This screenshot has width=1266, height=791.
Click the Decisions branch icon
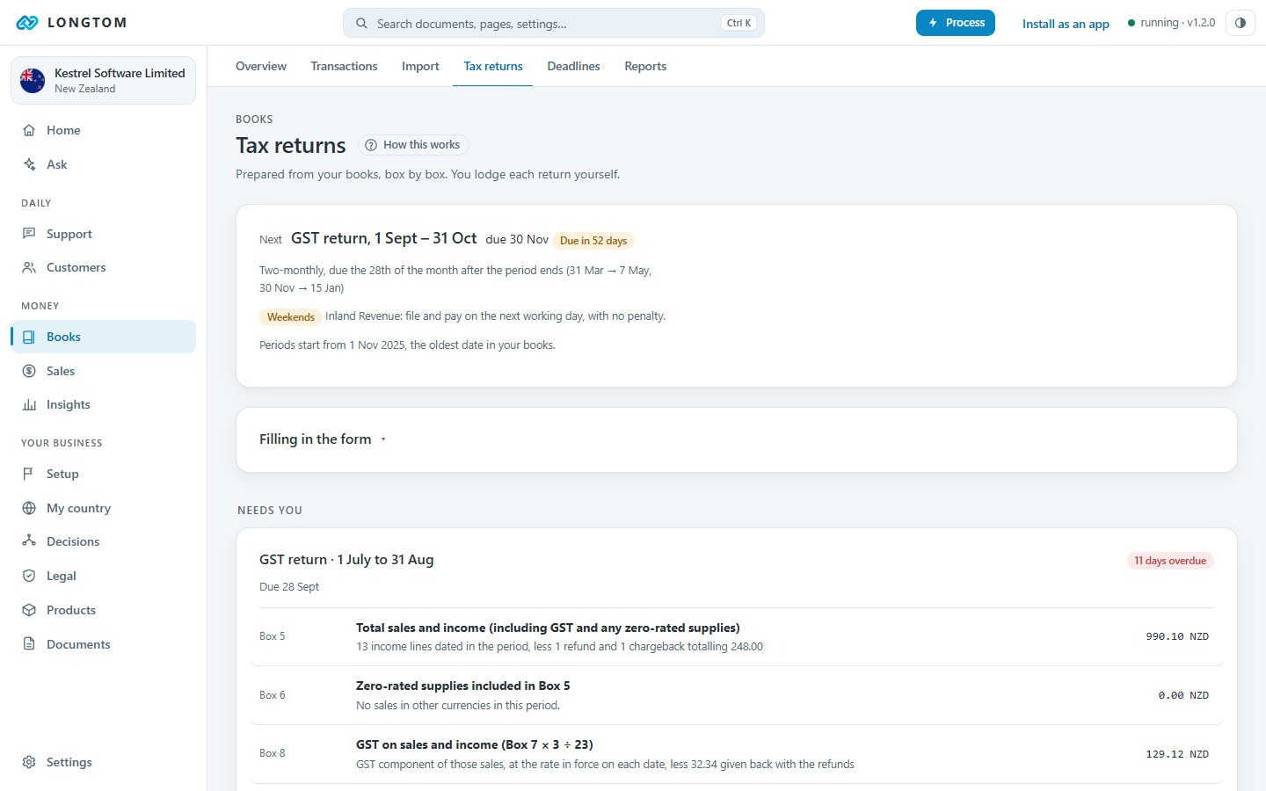tap(29, 541)
